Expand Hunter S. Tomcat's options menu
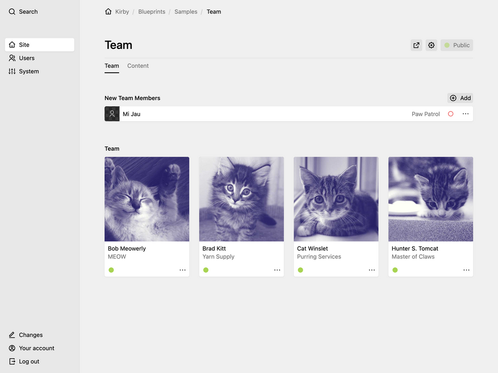The image size is (498, 373). click(x=466, y=270)
